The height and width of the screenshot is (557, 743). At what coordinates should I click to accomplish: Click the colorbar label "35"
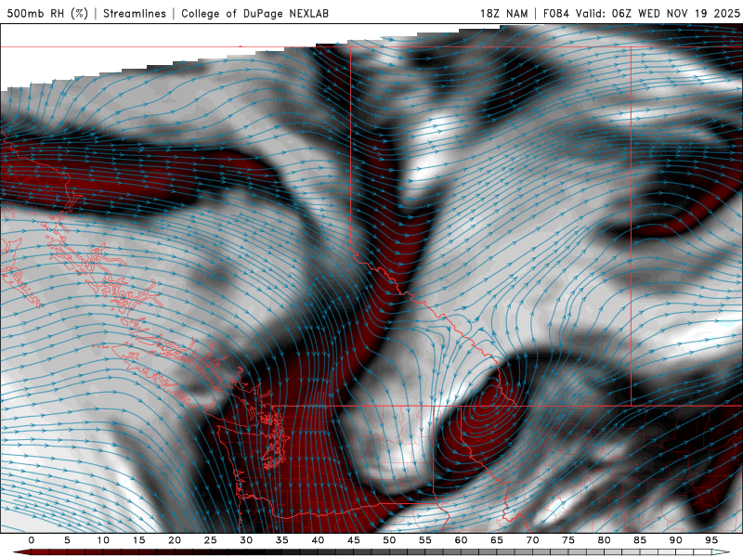tap(282, 540)
